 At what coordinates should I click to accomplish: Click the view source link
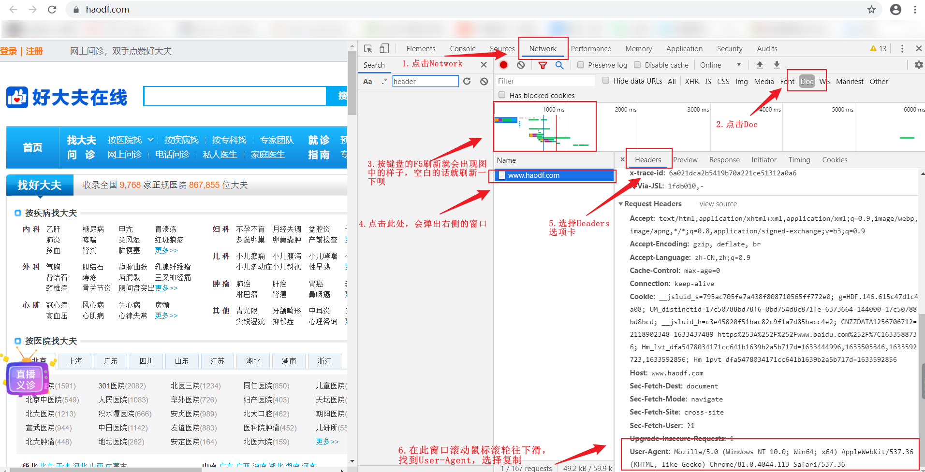pos(718,203)
